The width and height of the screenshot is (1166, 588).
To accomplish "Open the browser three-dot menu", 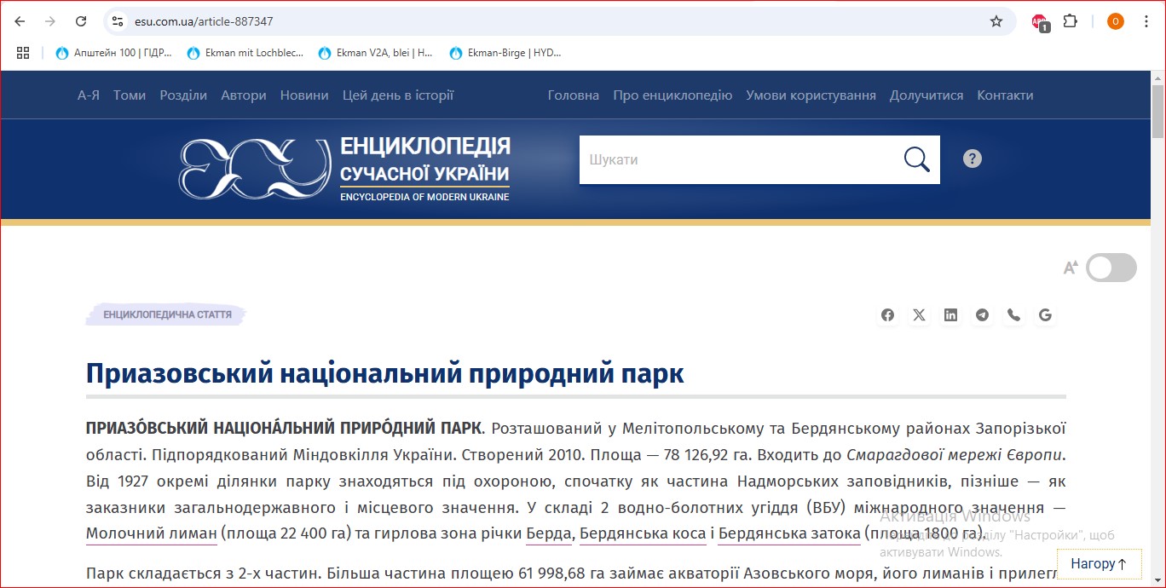I will pos(1146,21).
